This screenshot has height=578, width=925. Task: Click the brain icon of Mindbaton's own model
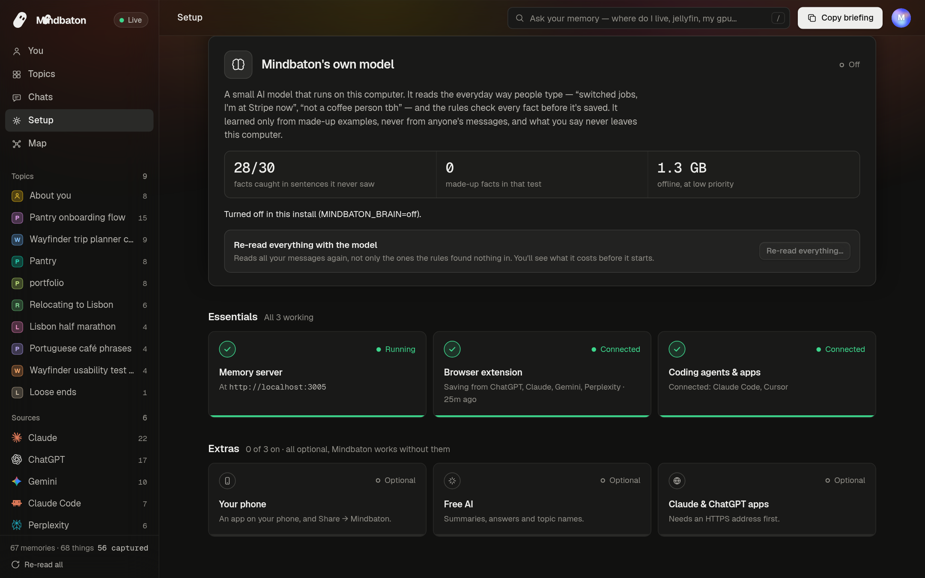tap(238, 65)
